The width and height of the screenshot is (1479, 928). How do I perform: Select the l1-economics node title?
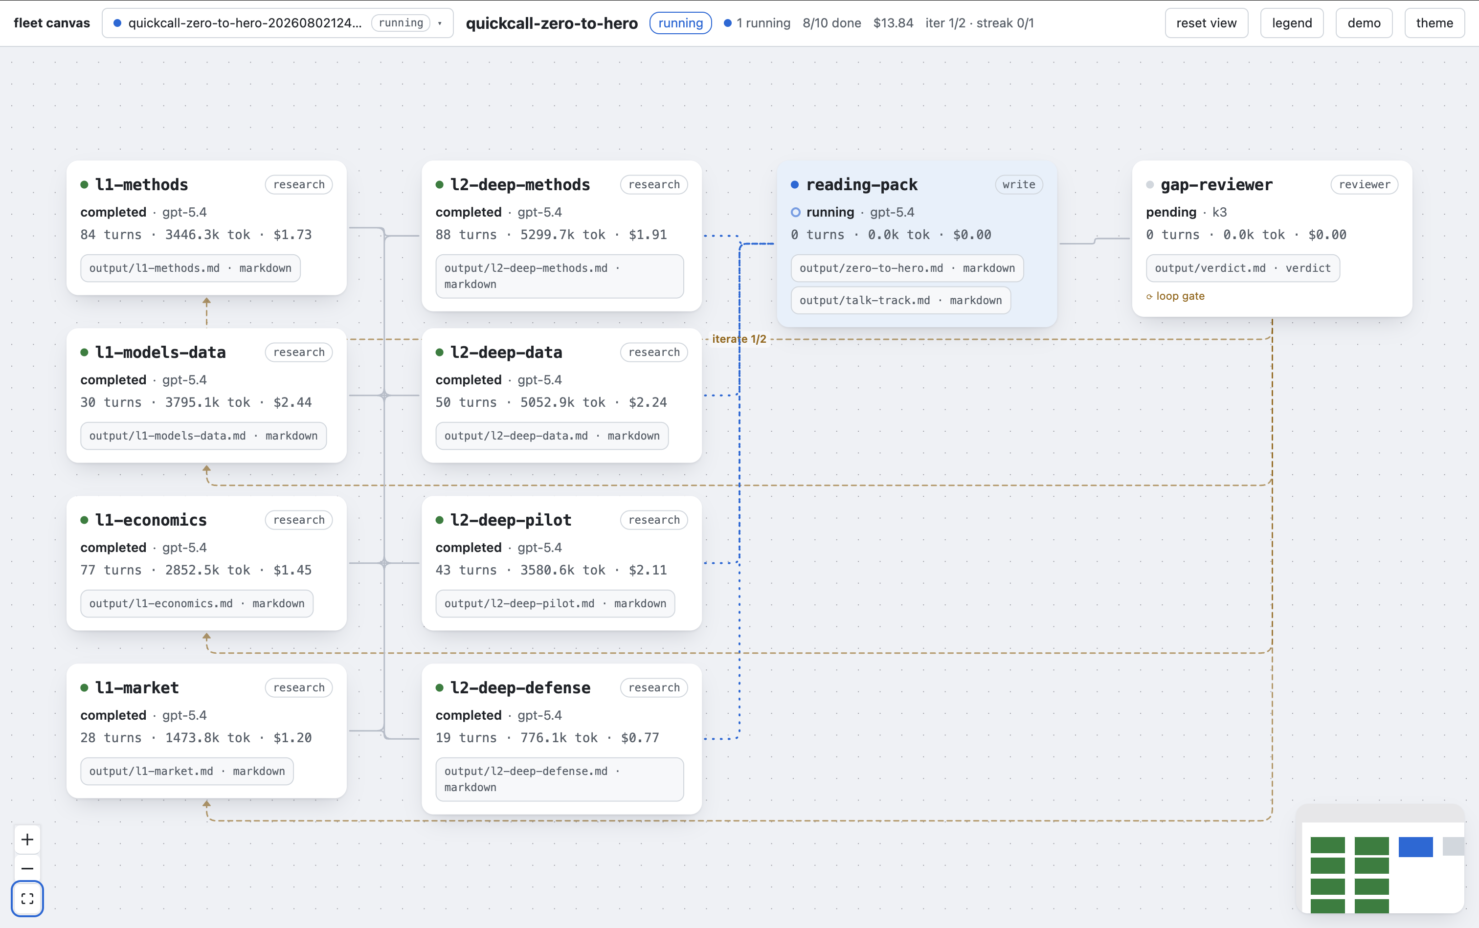pyautogui.click(x=151, y=520)
